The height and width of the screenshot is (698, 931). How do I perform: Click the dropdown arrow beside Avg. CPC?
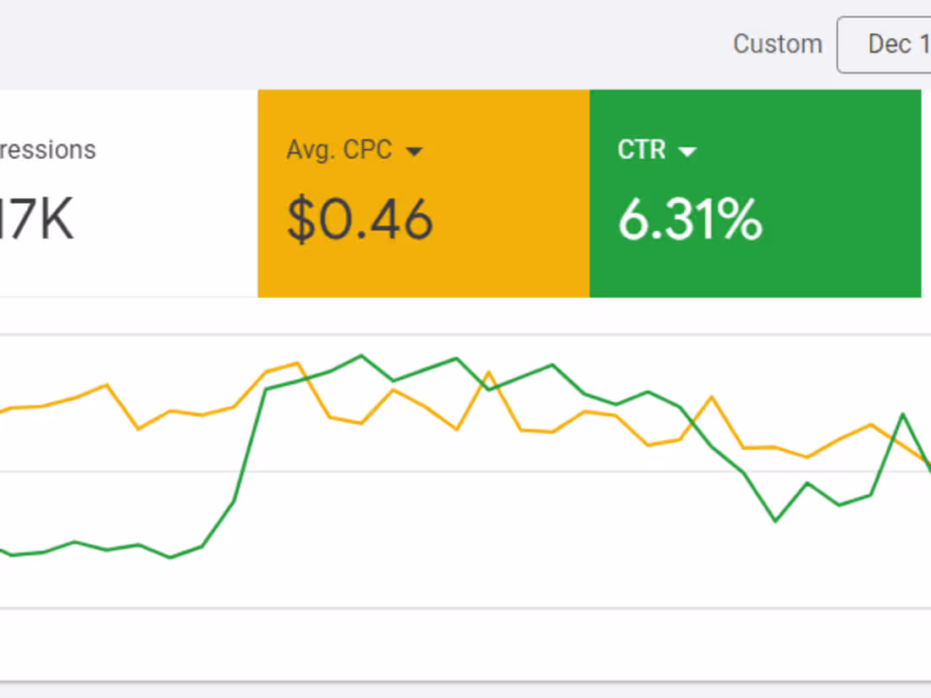point(416,151)
